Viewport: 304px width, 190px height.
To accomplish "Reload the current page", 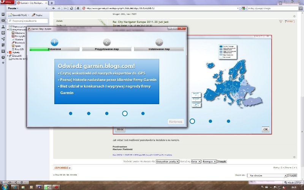I will (71, 8).
